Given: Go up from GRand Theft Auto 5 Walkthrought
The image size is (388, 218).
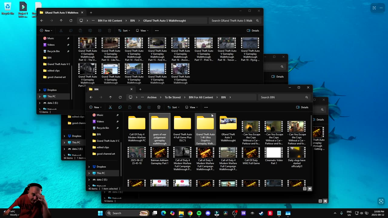Looking at the screenshot, I should 61,21.
